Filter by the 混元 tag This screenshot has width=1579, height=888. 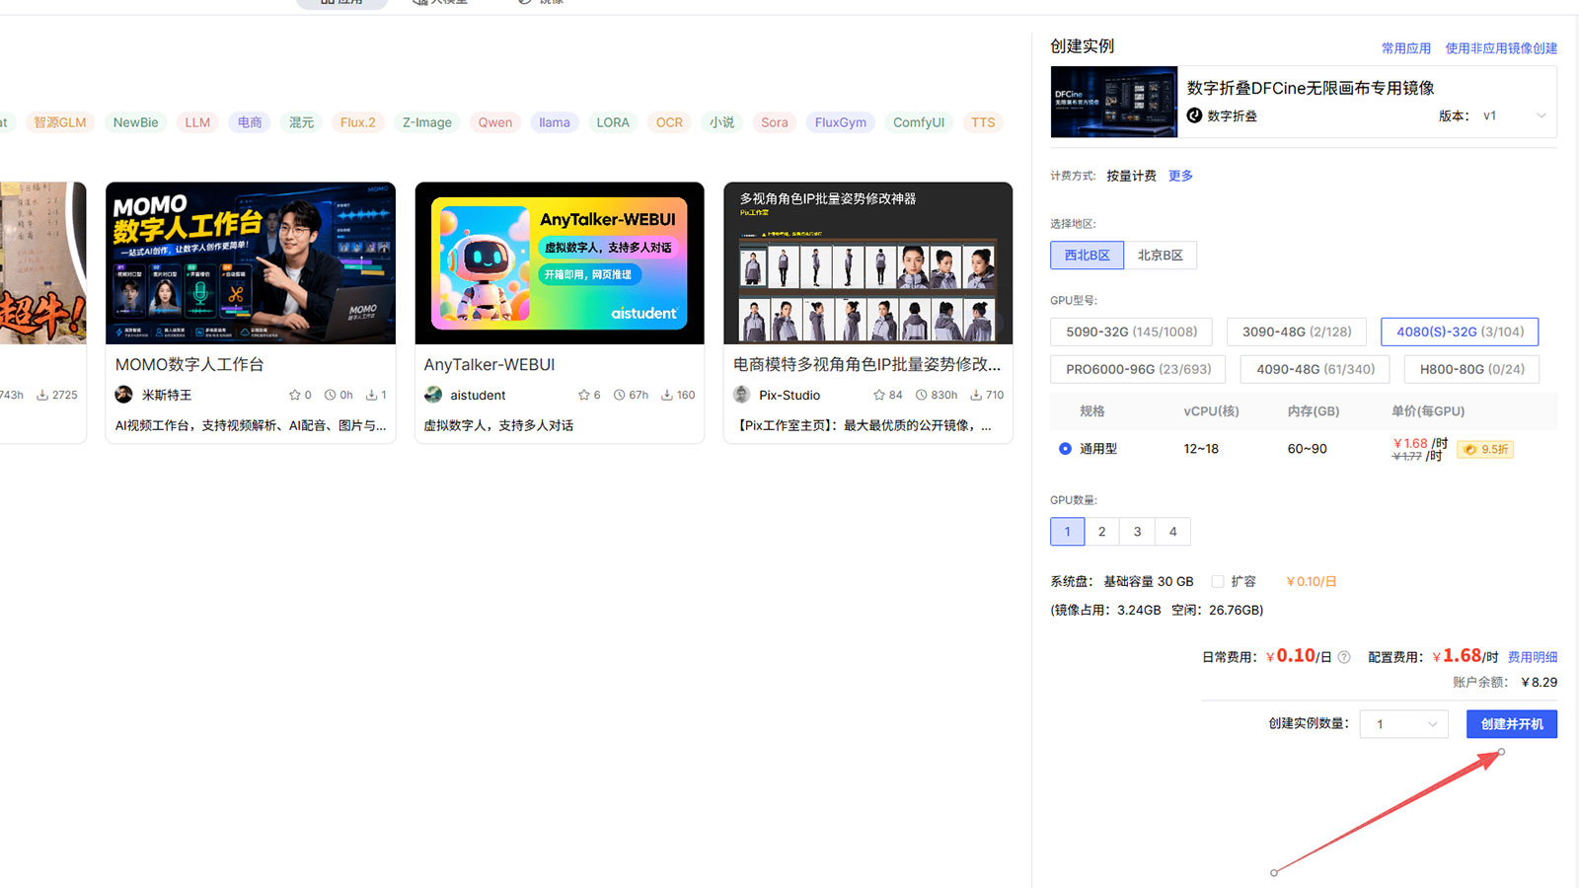point(301,122)
